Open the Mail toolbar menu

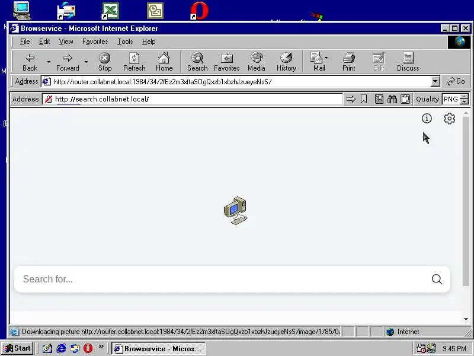[319, 62]
